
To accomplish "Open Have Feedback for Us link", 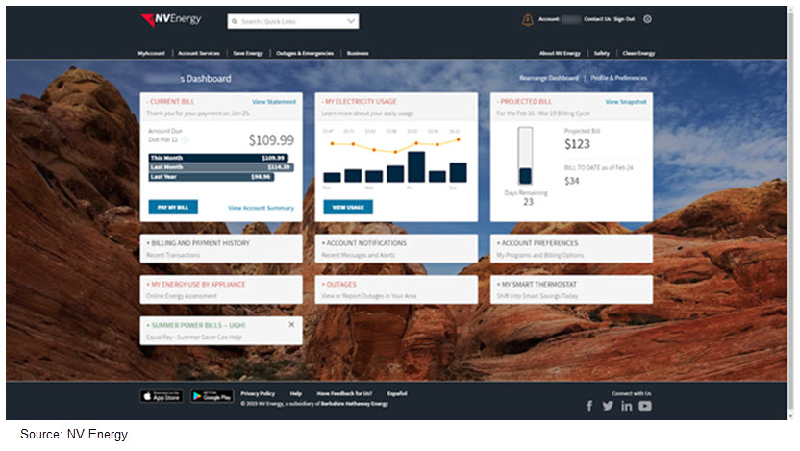I will (344, 394).
